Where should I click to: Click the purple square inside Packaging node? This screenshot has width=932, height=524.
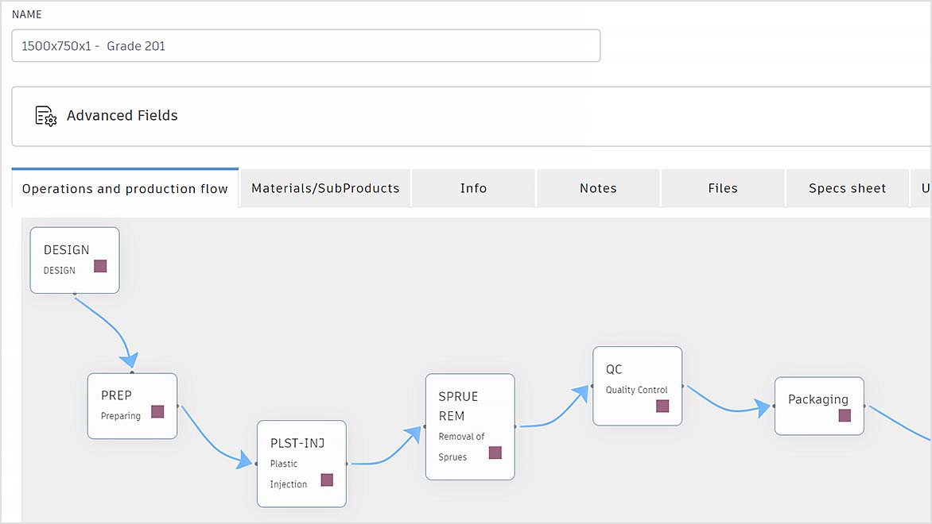tap(845, 414)
